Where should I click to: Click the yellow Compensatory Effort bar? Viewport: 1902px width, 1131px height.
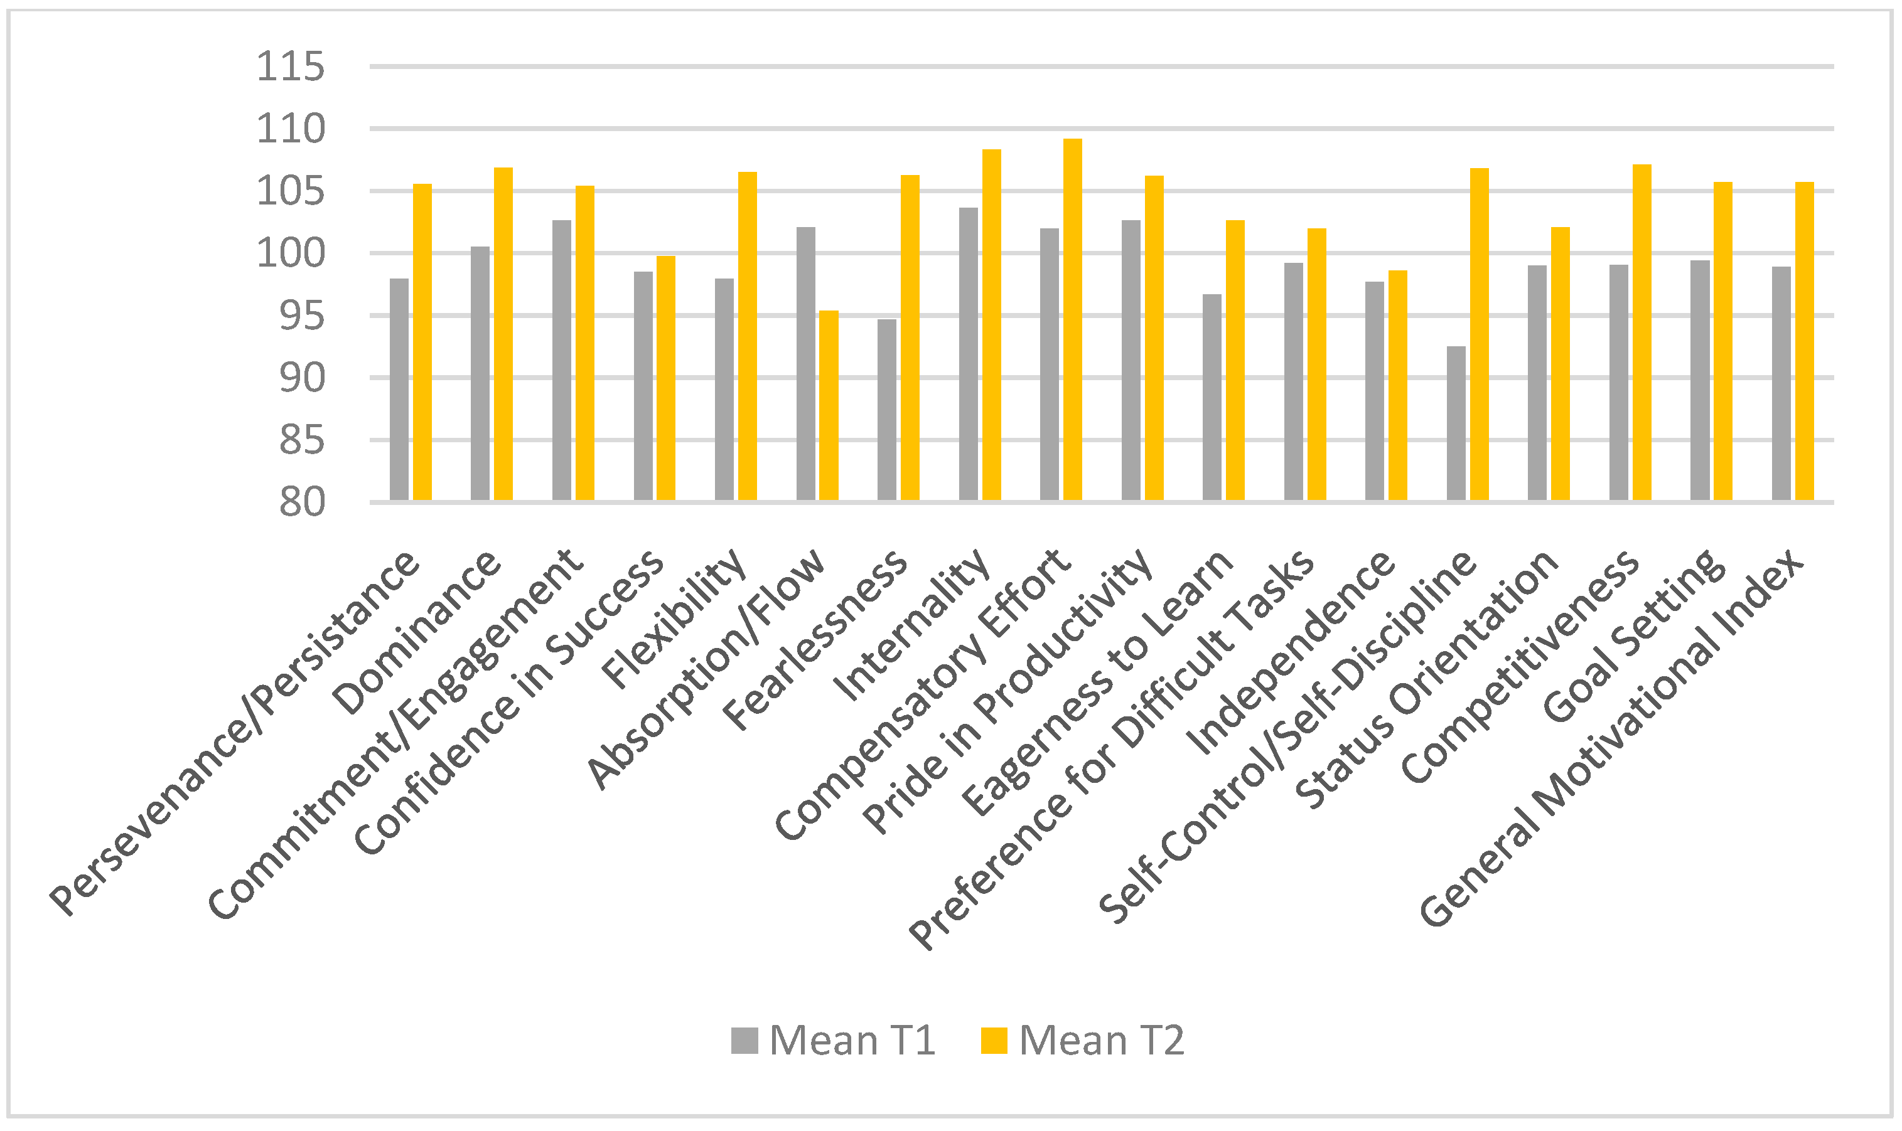point(1072,320)
